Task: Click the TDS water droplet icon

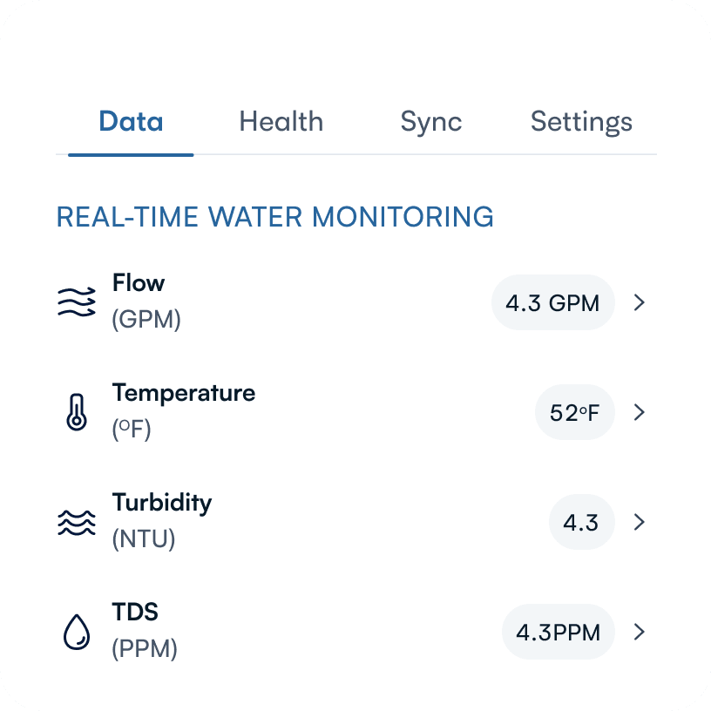Action: click(77, 632)
